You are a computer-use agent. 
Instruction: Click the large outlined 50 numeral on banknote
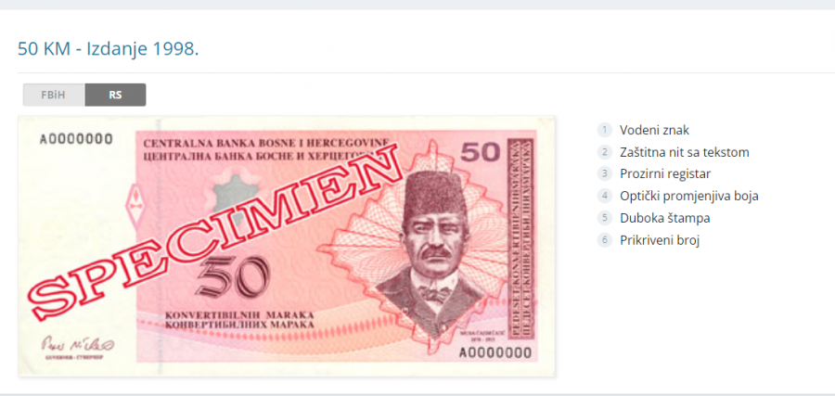[x=232, y=276]
